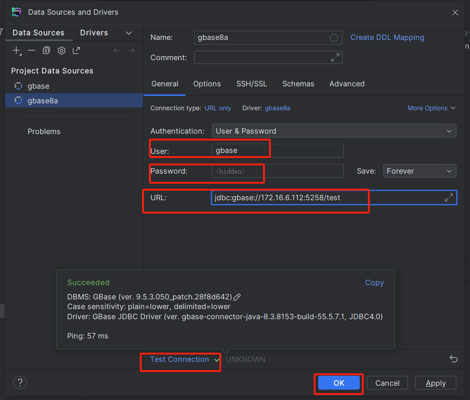Click the Project Data Sources heading

[52, 71]
